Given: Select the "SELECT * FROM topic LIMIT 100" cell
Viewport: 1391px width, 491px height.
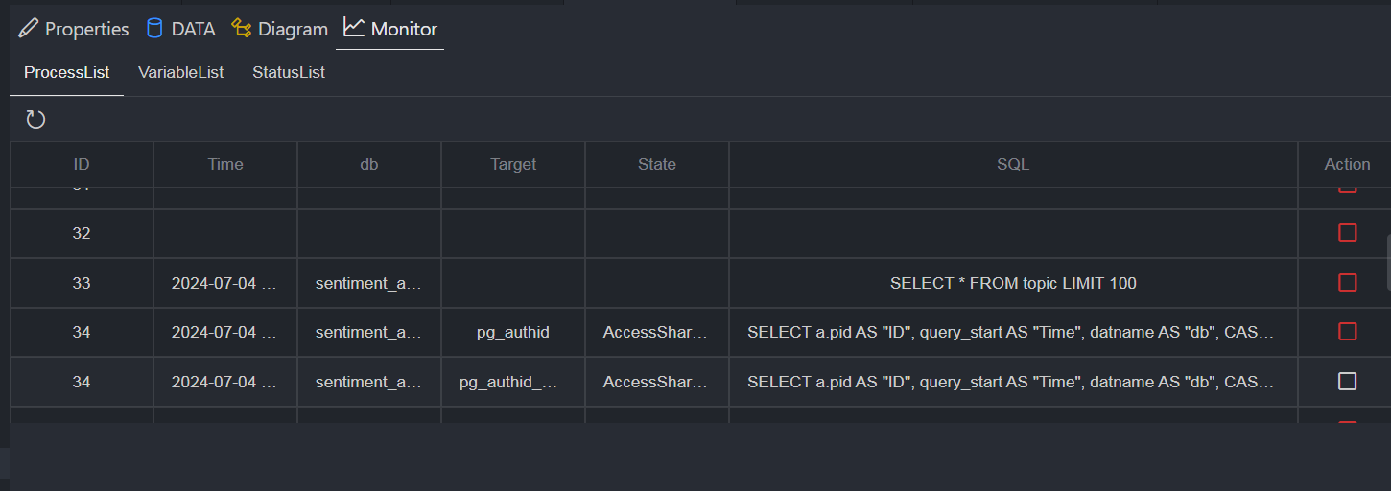Looking at the screenshot, I should [x=1013, y=283].
